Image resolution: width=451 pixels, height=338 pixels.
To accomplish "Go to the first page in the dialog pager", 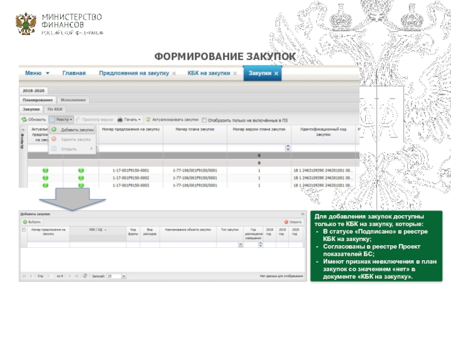I will click(24, 276).
